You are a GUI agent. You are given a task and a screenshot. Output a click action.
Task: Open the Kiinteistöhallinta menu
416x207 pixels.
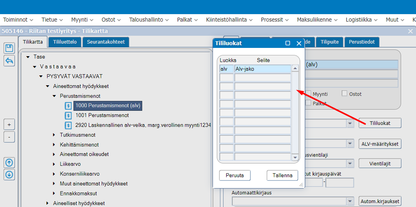(x=229, y=20)
